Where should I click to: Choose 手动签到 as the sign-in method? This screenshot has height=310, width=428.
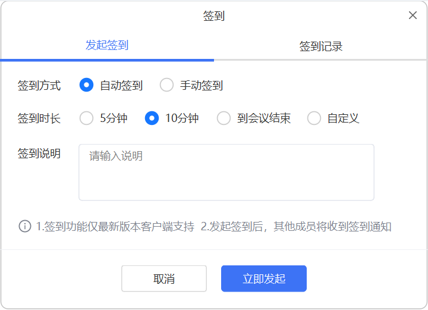167,85
